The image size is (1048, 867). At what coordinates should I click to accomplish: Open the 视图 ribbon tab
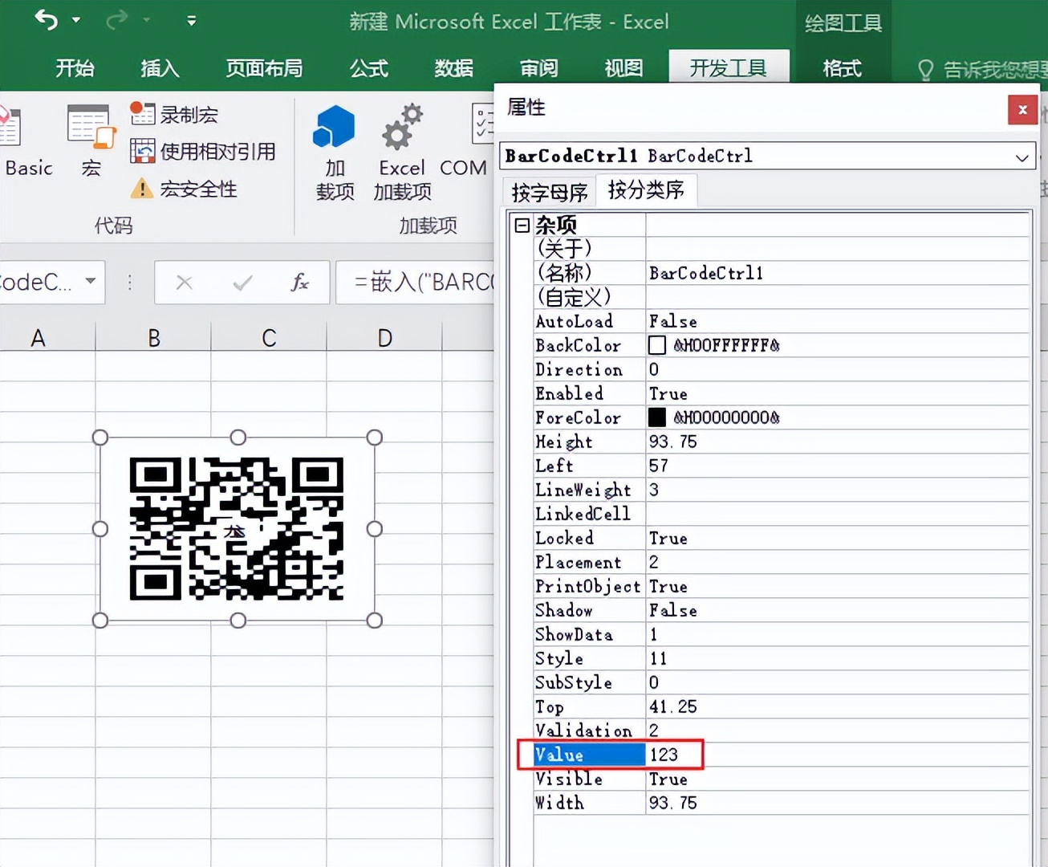click(x=624, y=68)
